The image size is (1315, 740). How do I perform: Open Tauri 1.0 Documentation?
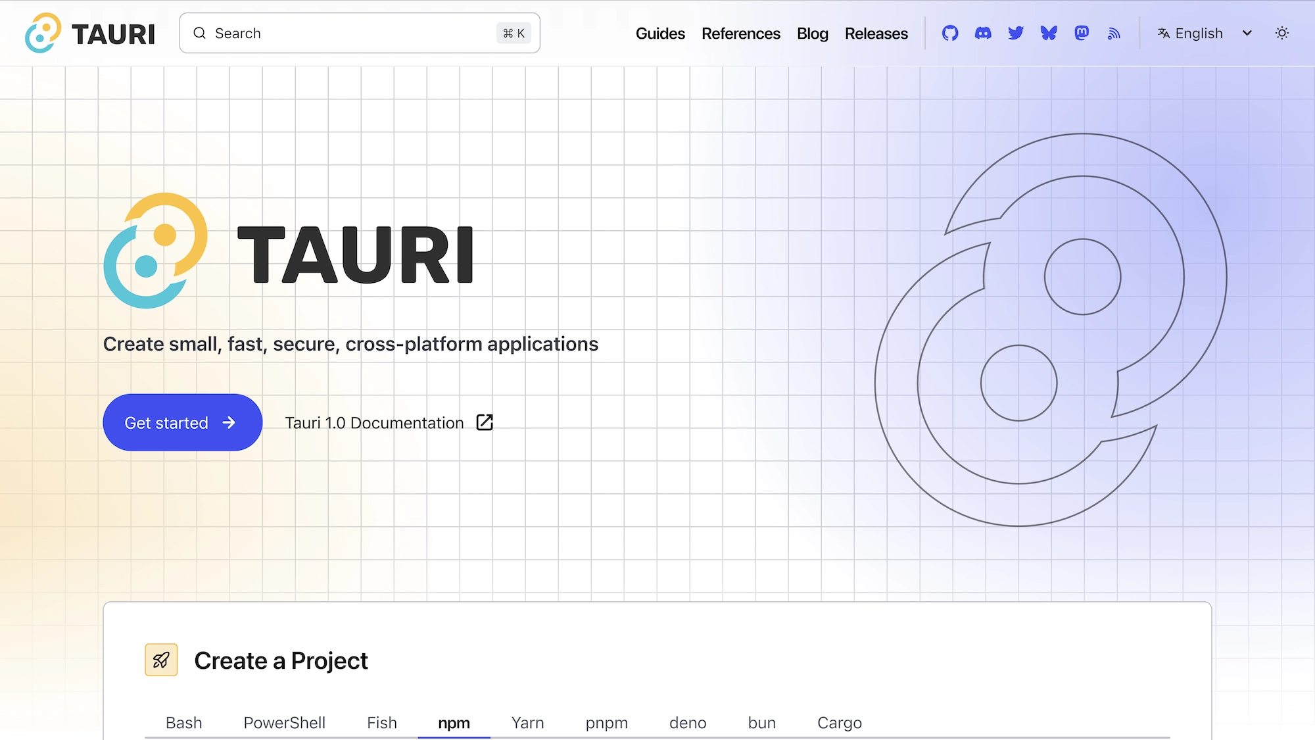click(373, 422)
